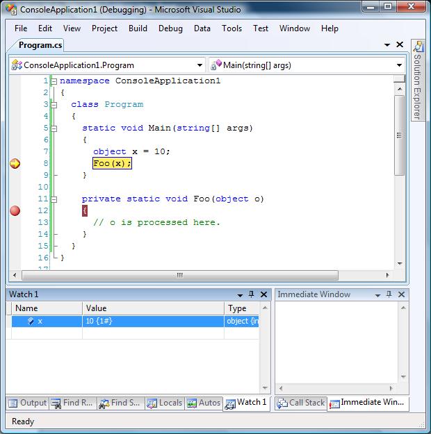Viewport: 431px width, 434px height.
Task: Close the Program.cs document
Action: click(400, 44)
